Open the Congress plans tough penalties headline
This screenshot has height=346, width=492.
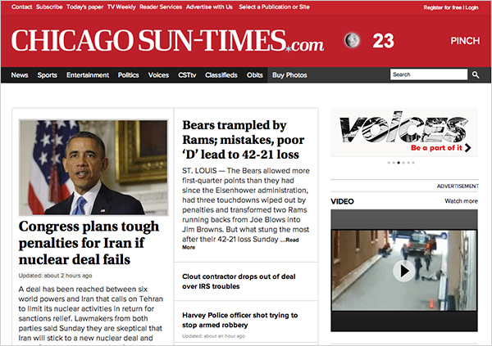89,243
